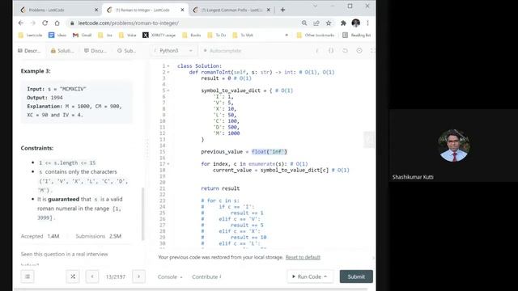The height and width of the screenshot is (291, 518).
Task: Click the code format braces icon
Action: tap(331, 50)
